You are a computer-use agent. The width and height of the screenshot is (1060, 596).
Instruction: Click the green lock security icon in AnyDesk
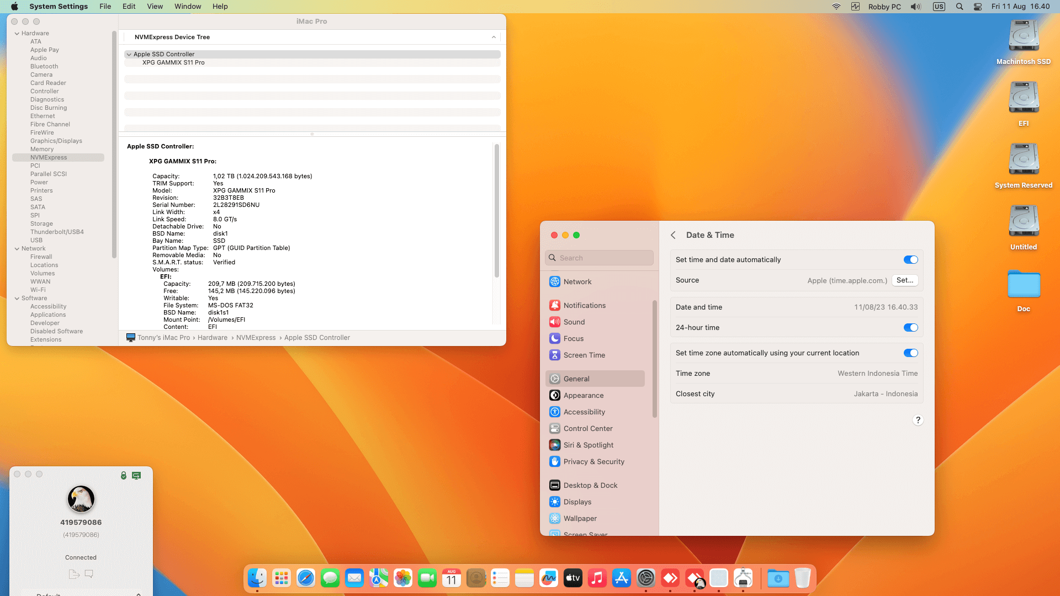(124, 475)
